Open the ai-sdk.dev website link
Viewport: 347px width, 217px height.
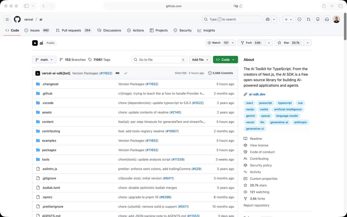tap(257, 94)
